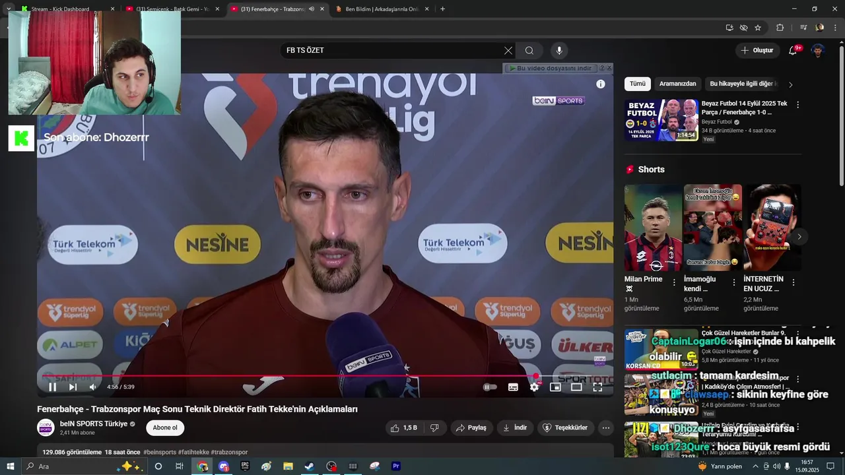The width and height of the screenshot is (845, 475).
Task: Click the Teşekkürler thanks button
Action: (565, 427)
